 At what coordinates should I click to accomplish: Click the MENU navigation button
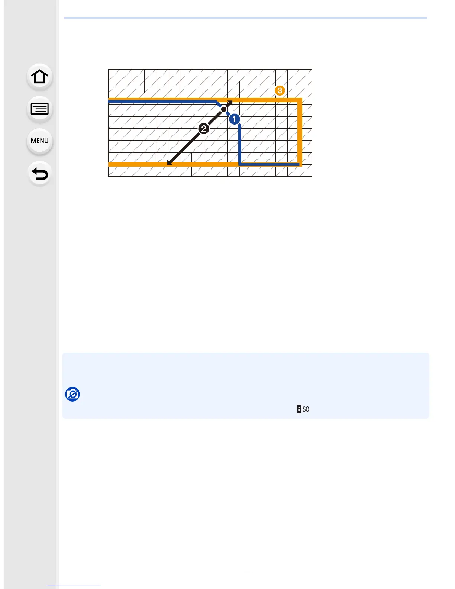[x=40, y=141]
